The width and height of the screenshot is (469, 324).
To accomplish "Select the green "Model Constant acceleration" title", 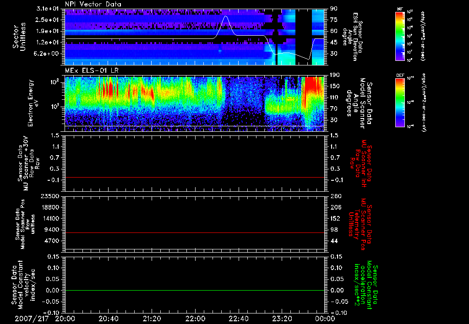I will pos(366,285).
